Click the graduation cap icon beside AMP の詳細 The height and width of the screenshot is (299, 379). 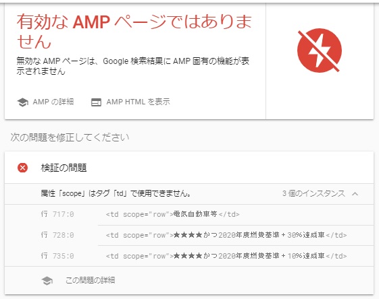(x=22, y=102)
